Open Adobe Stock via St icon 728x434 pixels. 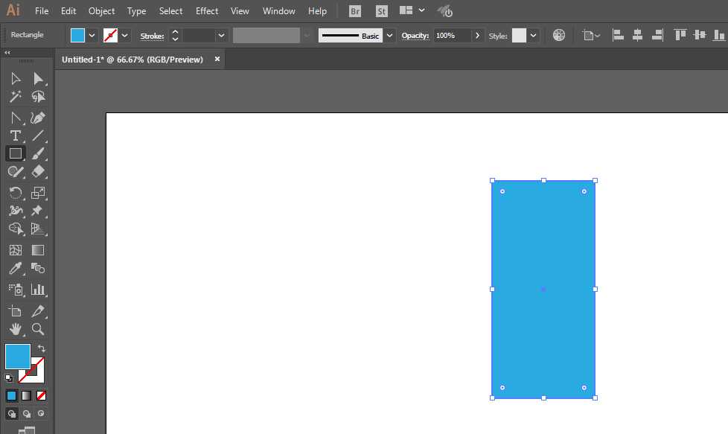[381, 11]
